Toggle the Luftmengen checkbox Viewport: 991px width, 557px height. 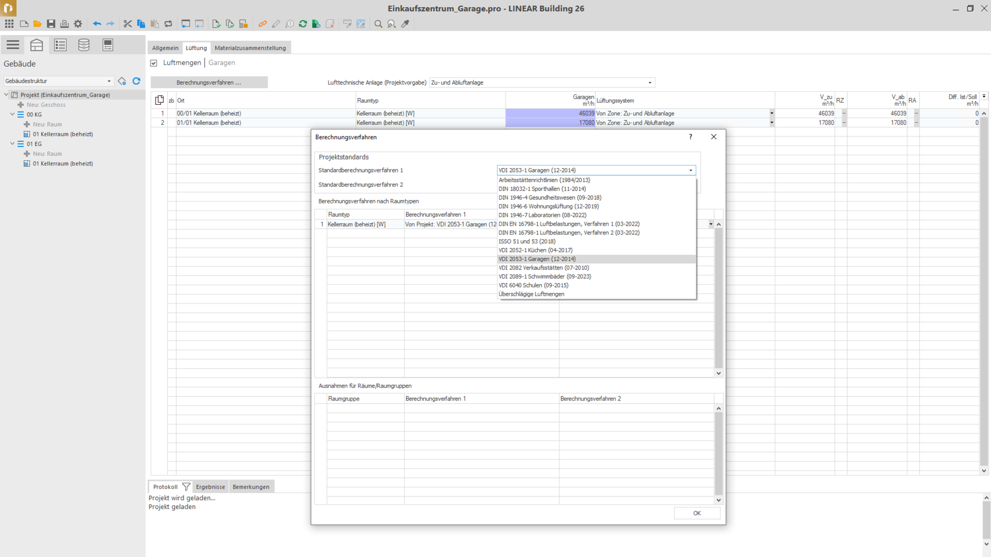(x=154, y=63)
